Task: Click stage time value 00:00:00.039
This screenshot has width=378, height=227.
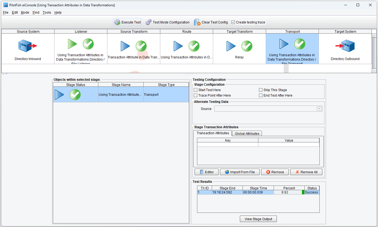Action: click(253, 192)
